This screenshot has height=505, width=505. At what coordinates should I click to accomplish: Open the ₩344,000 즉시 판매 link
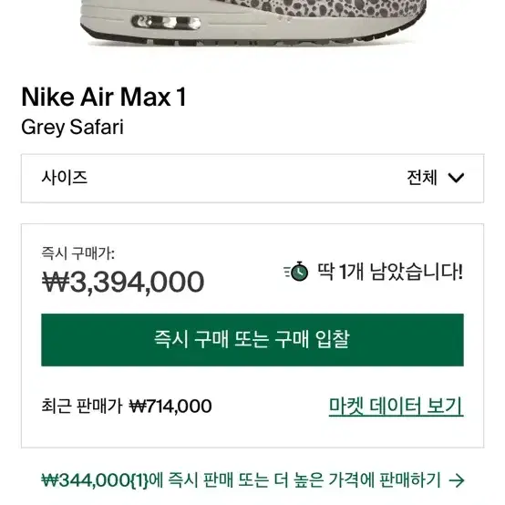point(252,480)
